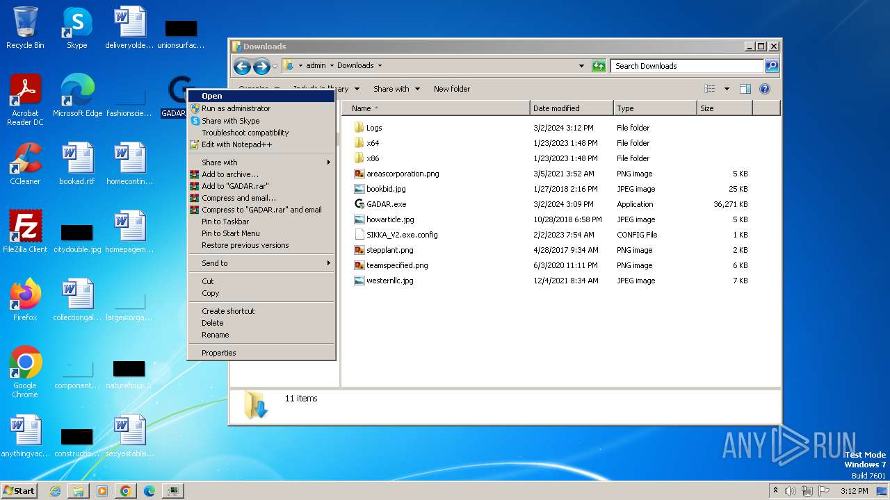
Task: Open Microsoft Edge desktop shortcut
Action: (x=77, y=96)
